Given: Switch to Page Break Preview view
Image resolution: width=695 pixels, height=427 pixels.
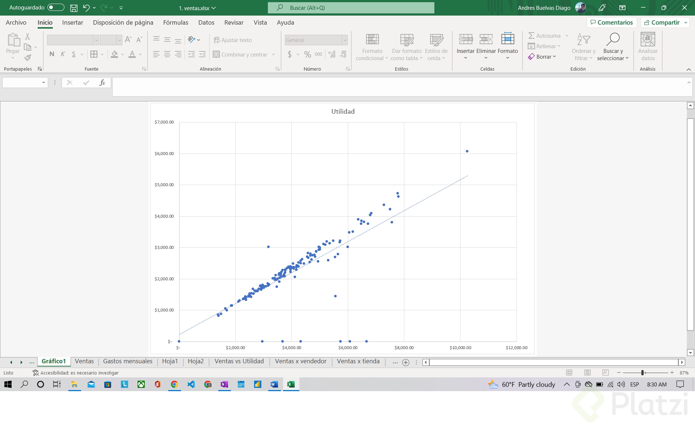Looking at the screenshot, I should pyautogui.click(x=605, y=373).
